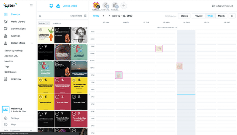This screenshot has height=135, width=237.
Task: Select the yellow 'We are made of drugs' checkbox
Action: (41, 97)
